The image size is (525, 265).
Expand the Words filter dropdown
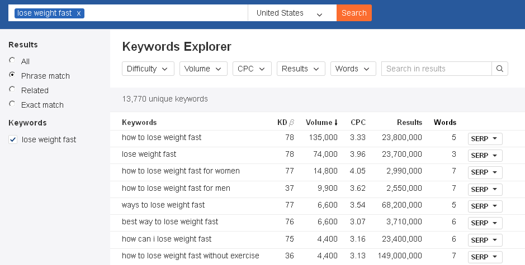pyautogui.click(x=353, y=69)
